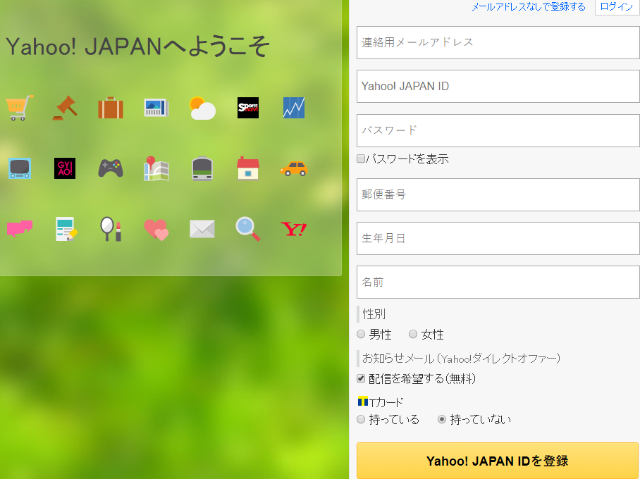Screen dimensions: 640x479
Task: Focus the 連絡用メールアドレス field
Action: tap(498, 42)
